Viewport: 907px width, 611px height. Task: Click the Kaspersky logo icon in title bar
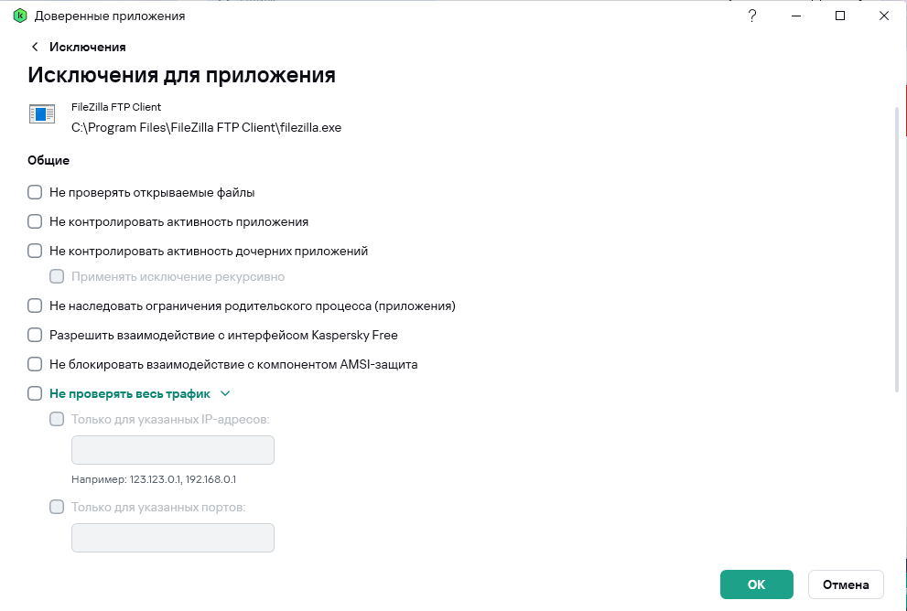[x=20, y=16]
